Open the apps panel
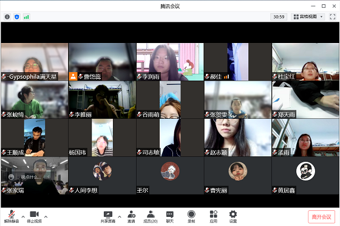 click(x=213, y=217)
